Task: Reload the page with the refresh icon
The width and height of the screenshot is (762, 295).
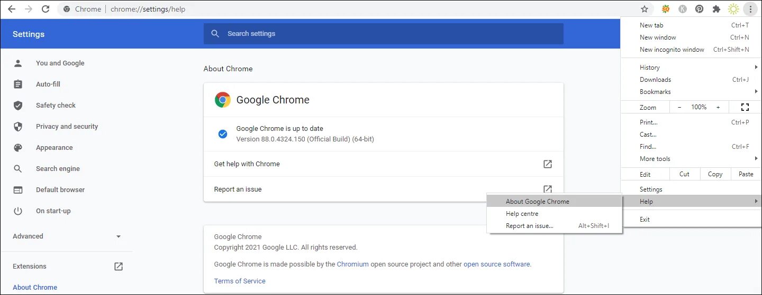Action: [x=46, y=9]
